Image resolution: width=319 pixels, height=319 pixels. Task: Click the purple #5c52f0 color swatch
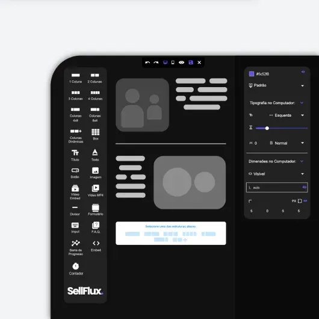[252, 74]
